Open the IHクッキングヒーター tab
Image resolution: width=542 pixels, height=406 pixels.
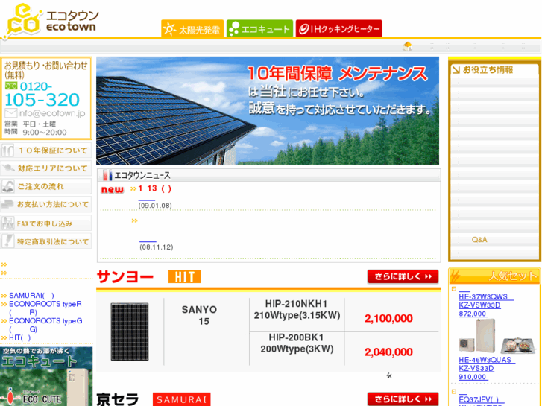[x=338, y=28]
